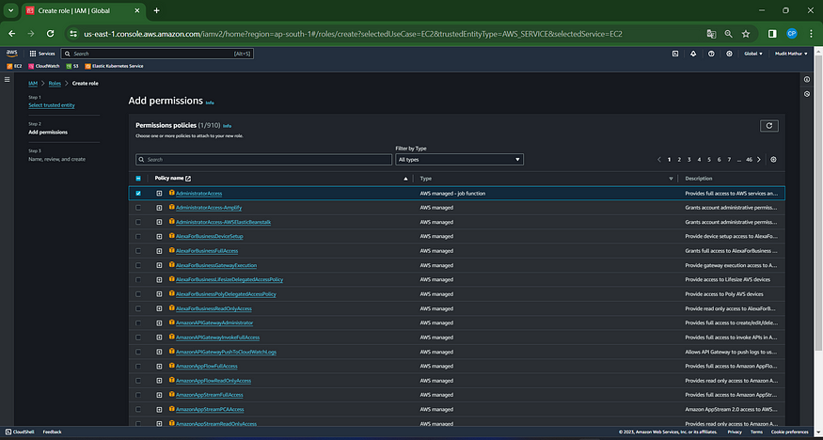Click the translate page icon
This screenshot has height=440, width=823.
(711, 34)
